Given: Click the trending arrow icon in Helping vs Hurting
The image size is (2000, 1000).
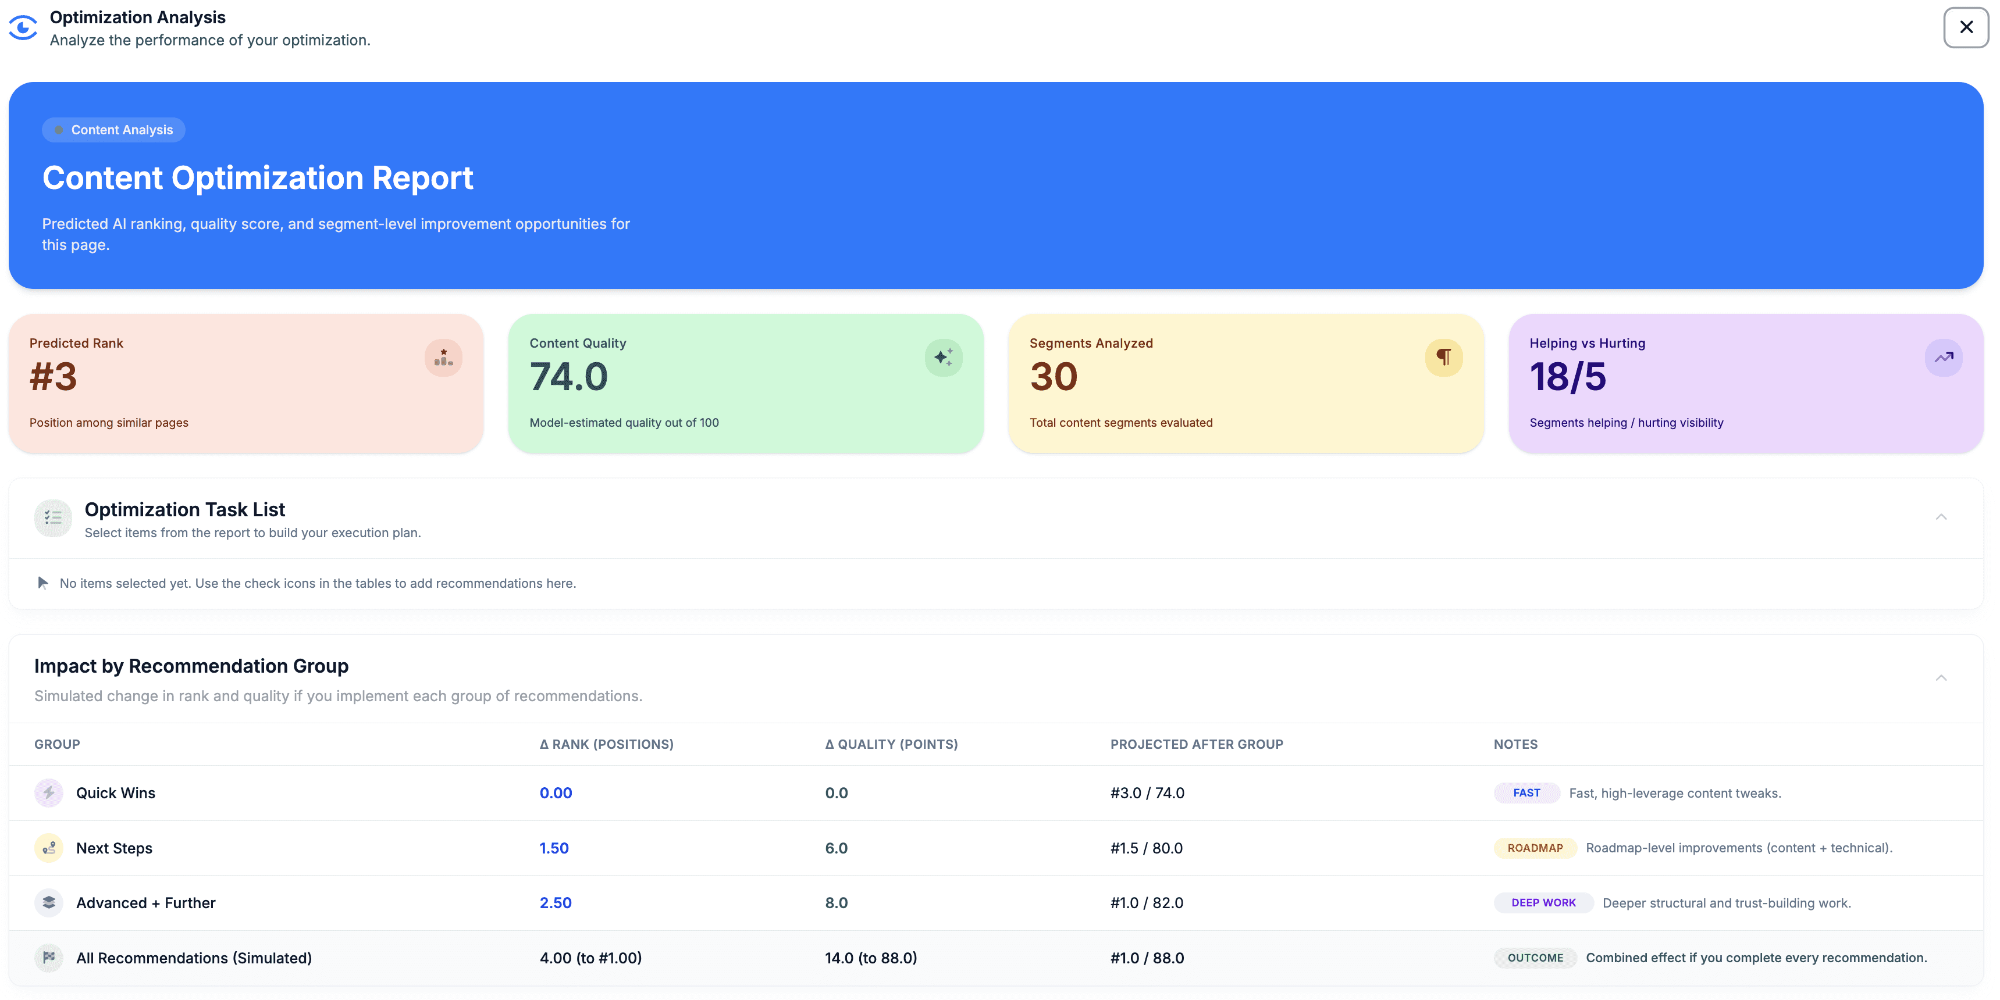Looking at the screenshot, I should point(1944,358).
